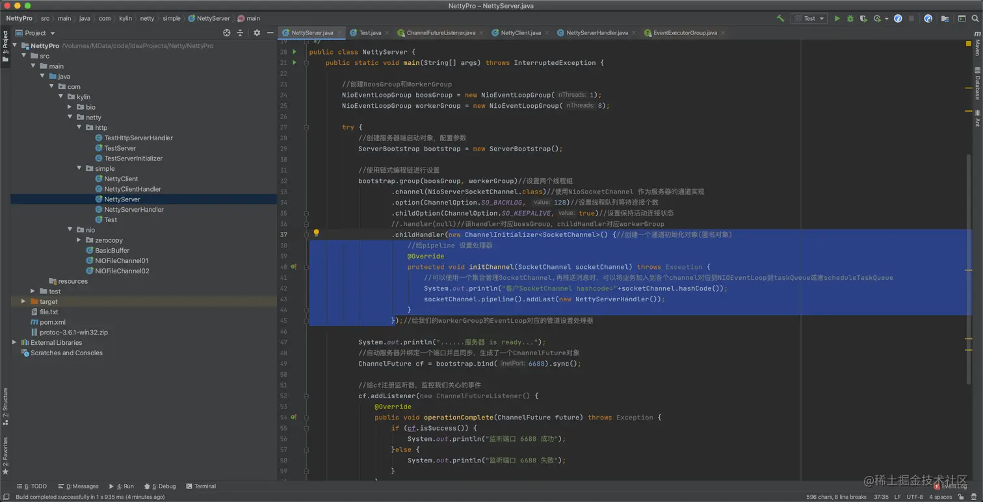Click run gutter arrow on line 20

coord(295,52)
